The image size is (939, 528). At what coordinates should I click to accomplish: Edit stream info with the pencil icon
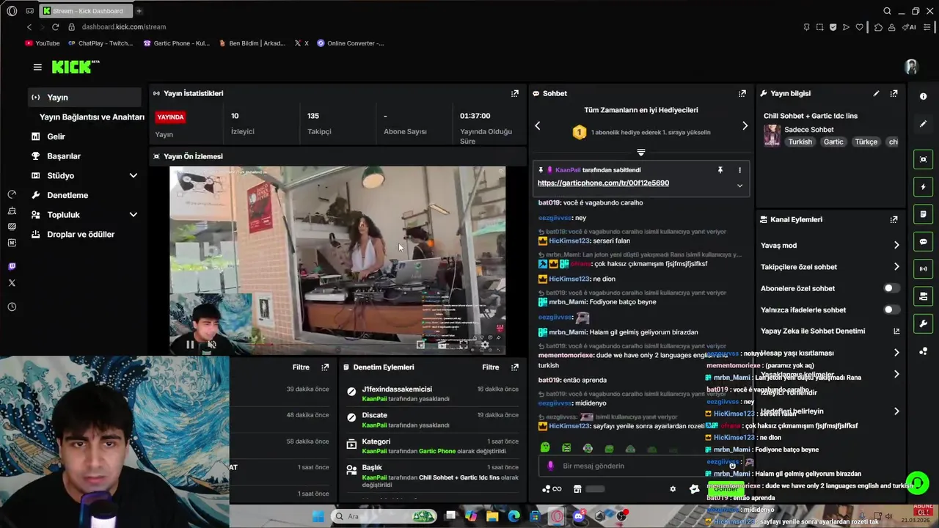(876, 93)
